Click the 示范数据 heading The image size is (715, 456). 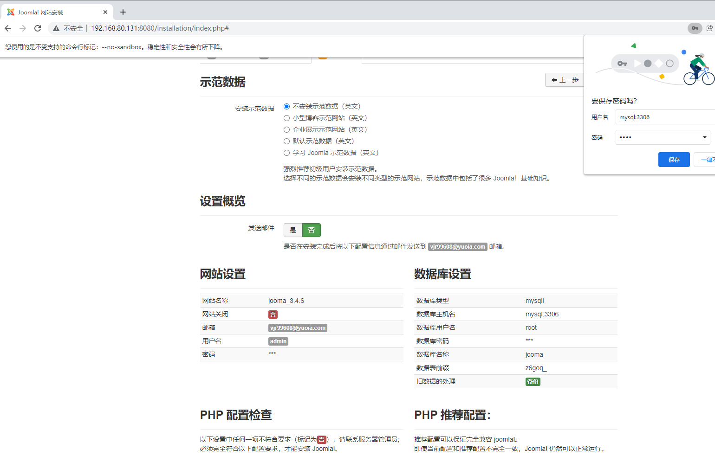pyautogui.click(x=223, y=82)
